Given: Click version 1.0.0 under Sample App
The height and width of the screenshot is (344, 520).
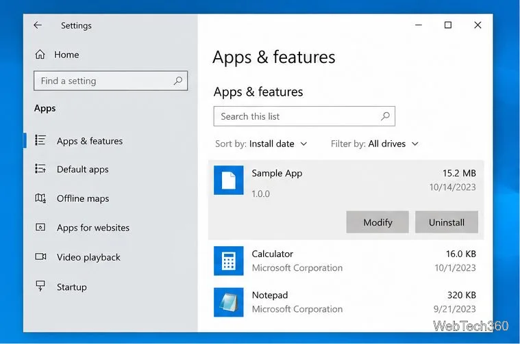Looking at the screenshot, I should (x=260, y=194).
